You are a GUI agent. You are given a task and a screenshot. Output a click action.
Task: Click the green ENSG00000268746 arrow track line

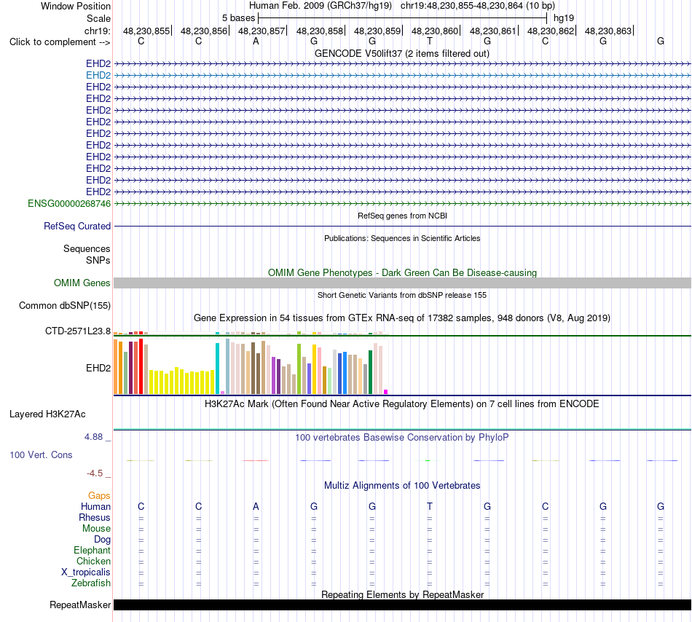tap(402, 203)
